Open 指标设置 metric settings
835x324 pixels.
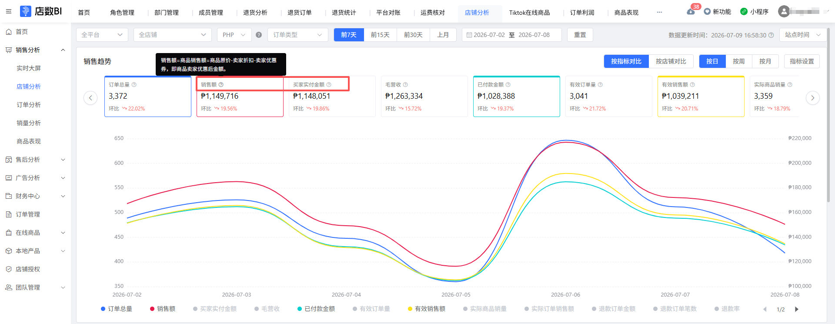click(802, 61)
